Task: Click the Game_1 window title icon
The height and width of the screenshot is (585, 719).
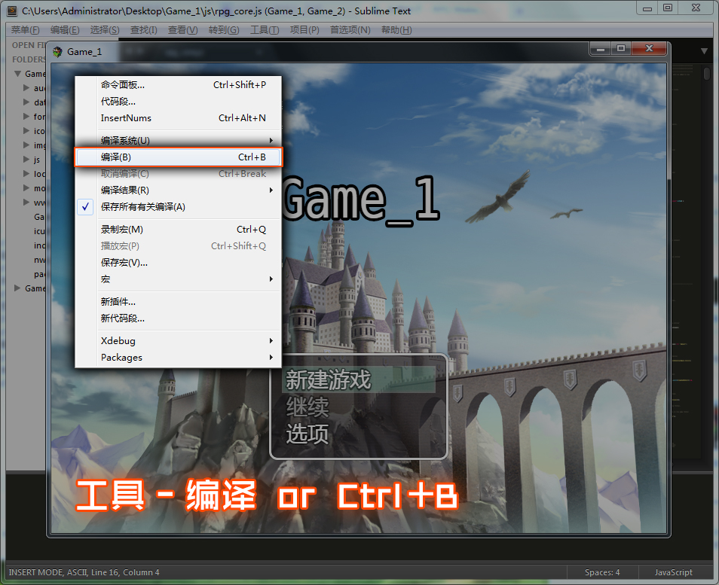Action: coord(58,52)
